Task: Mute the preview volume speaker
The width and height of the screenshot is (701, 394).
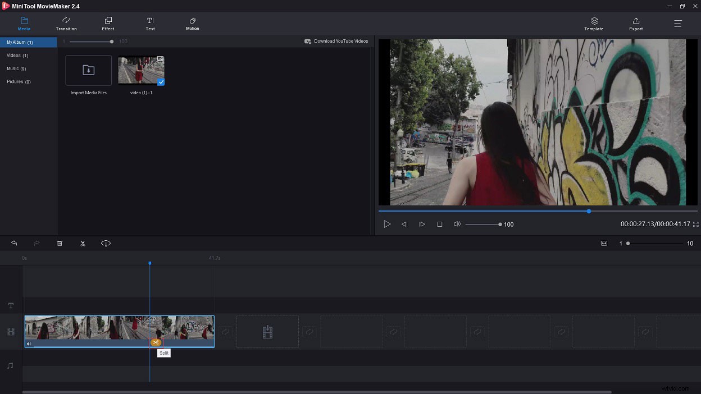Action: click(457, 225)
